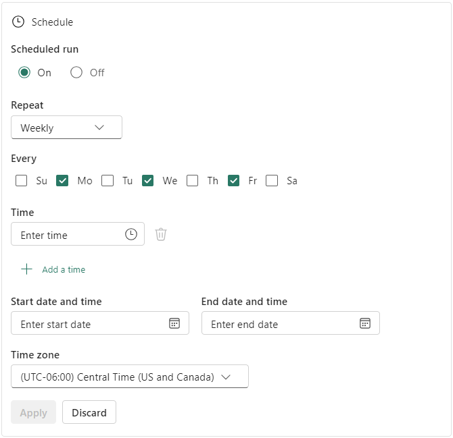The width and height of the screenshot is (453, 438).
Task: Open the start date calendar picker icon
Action: coord(174,323)
